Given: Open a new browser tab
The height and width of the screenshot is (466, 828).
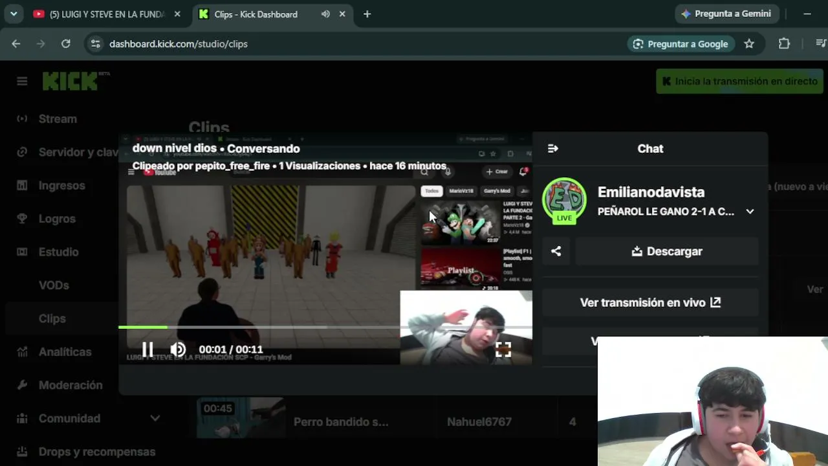Looking at the screenshot, I should click(367, 14).
